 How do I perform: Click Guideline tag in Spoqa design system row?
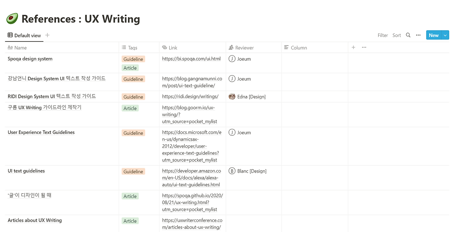tap(133, 59)
